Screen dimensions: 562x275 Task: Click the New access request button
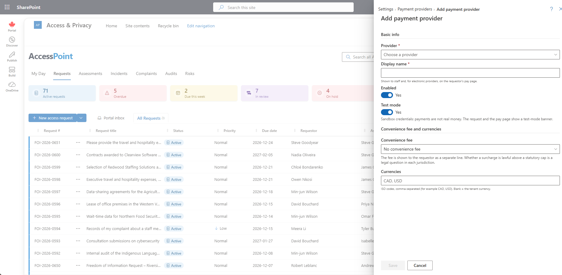click(x=53, y=118)
